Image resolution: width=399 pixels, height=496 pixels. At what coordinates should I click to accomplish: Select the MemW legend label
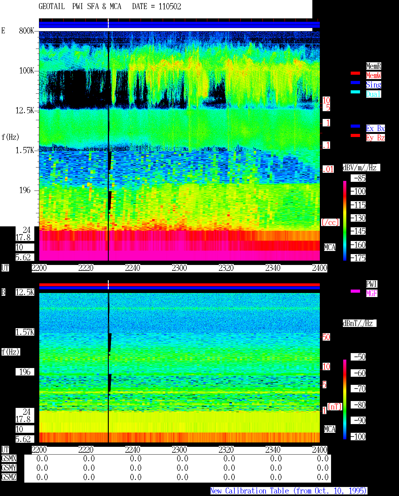coord(373,75)
